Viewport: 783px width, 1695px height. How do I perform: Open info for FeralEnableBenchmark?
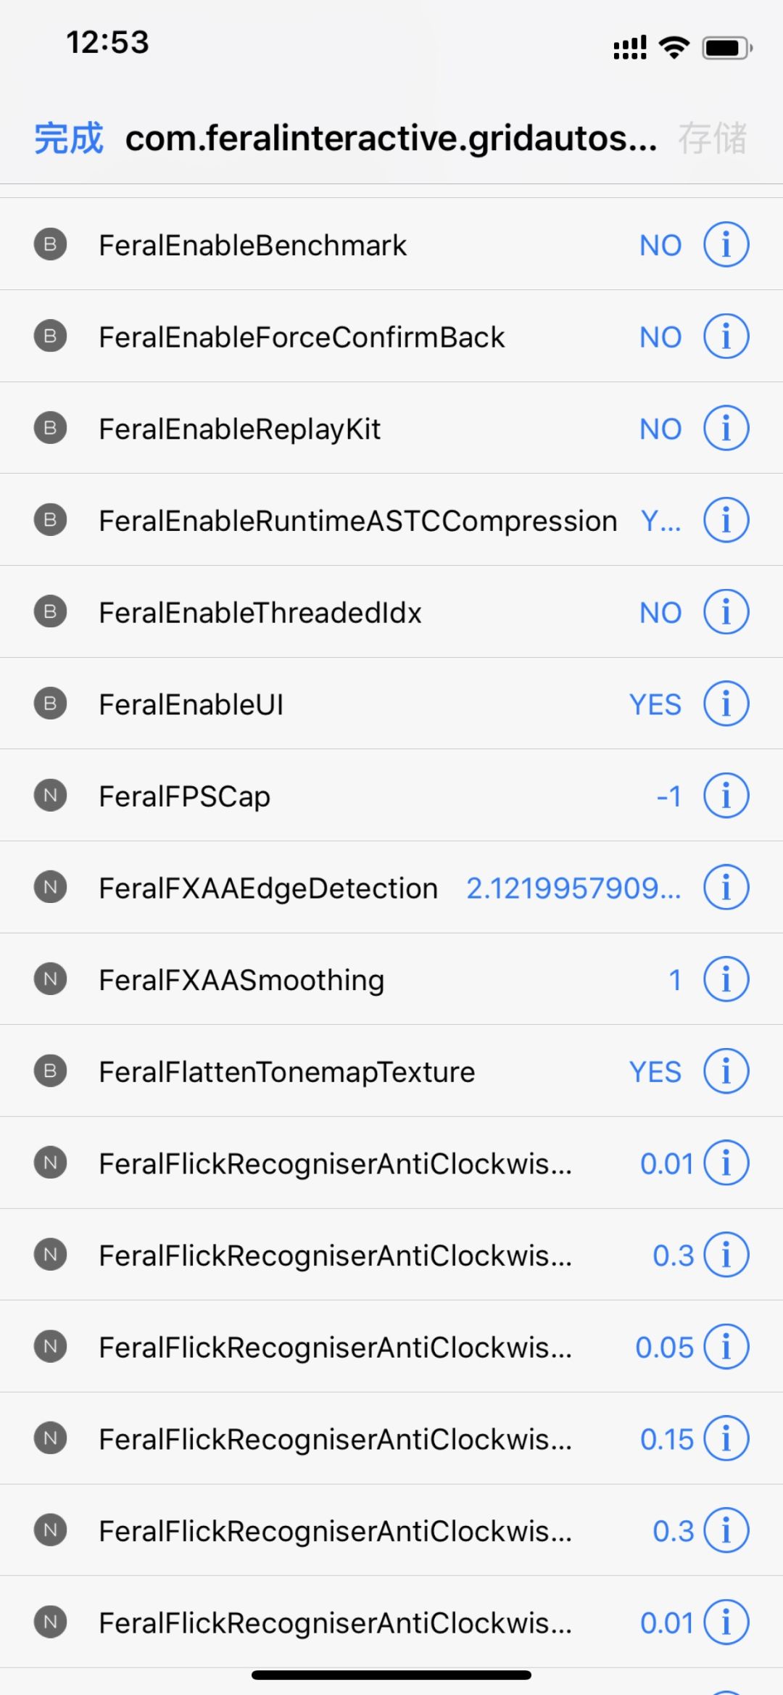point(726,244)
